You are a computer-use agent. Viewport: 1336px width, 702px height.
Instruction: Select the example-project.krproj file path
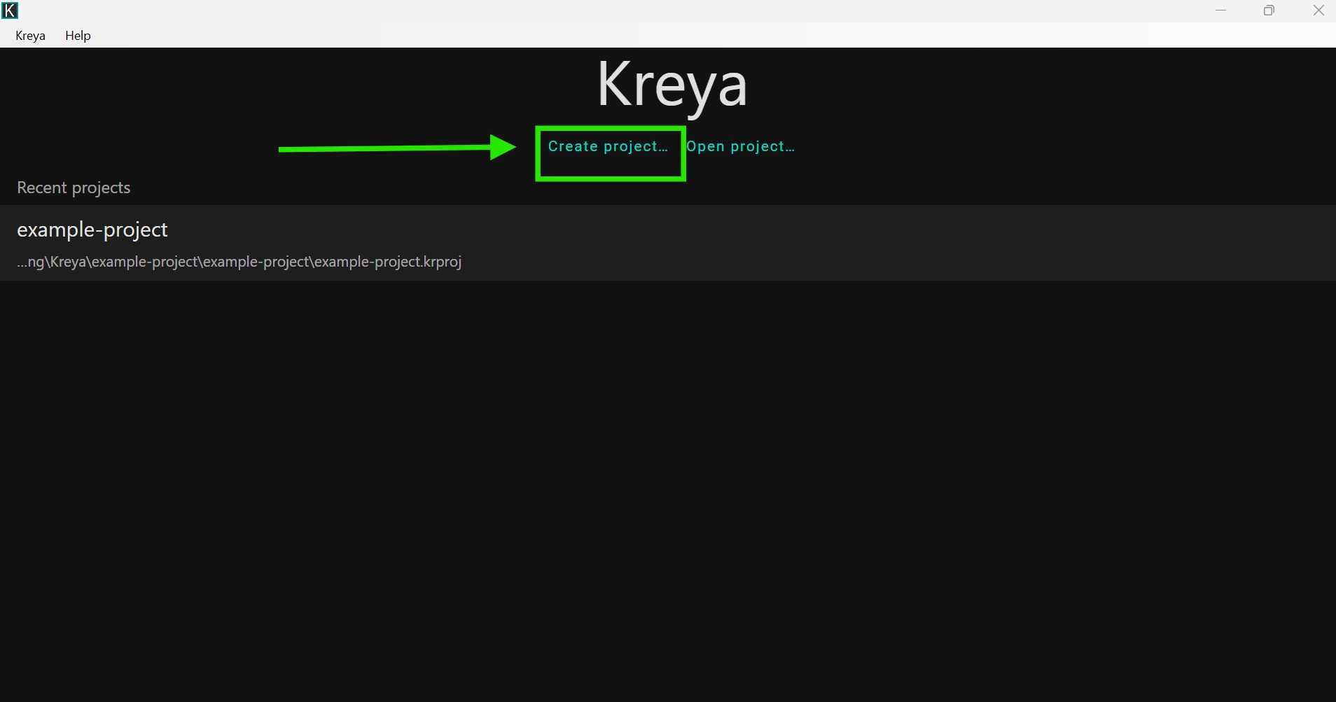coord(239,262)
